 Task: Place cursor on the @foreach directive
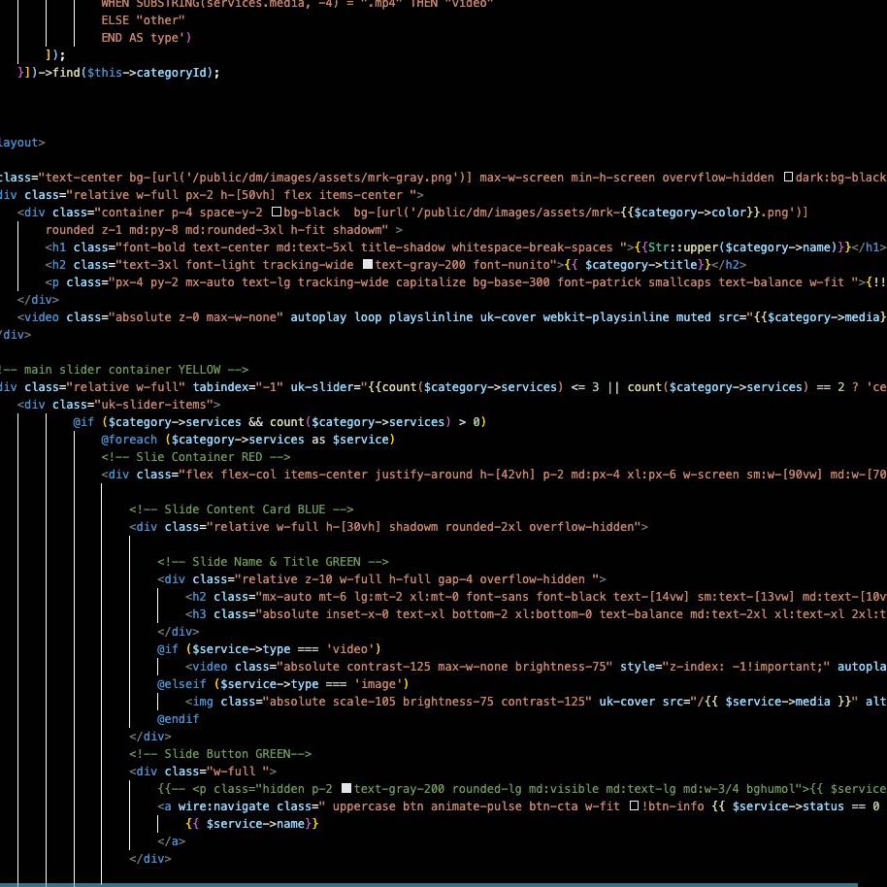click(129, 440)
